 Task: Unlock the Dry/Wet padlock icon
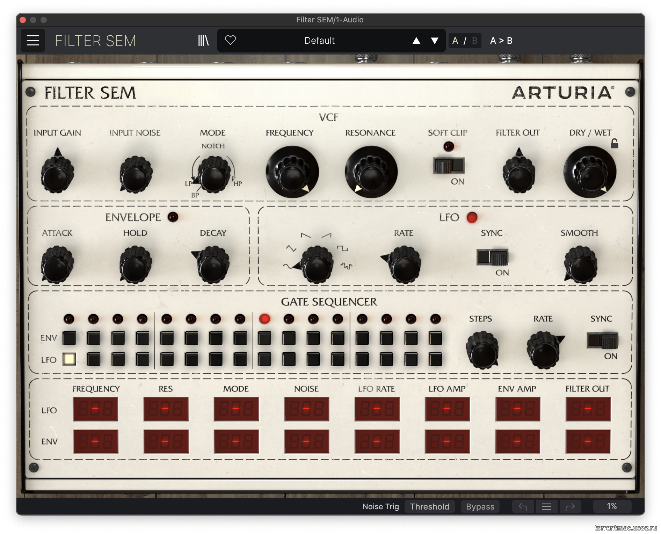point(615,143)
